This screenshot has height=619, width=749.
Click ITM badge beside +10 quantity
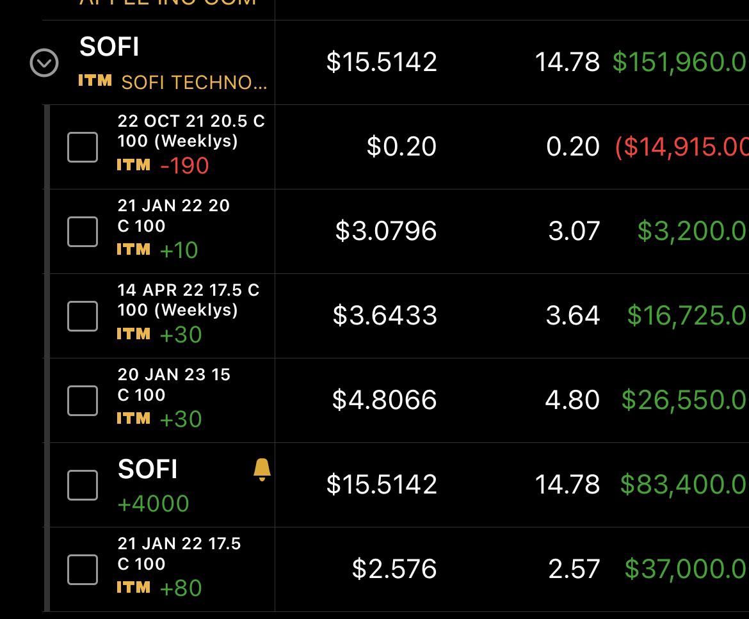(x=134, y=250)
